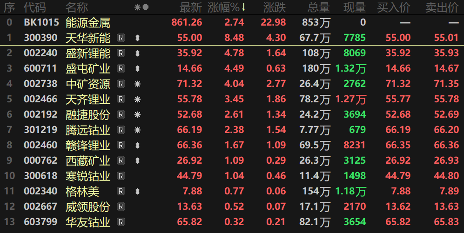Viewport: 464px width, 233px height.
Task: Sort by 总量 volume column header
Action: 318,7
